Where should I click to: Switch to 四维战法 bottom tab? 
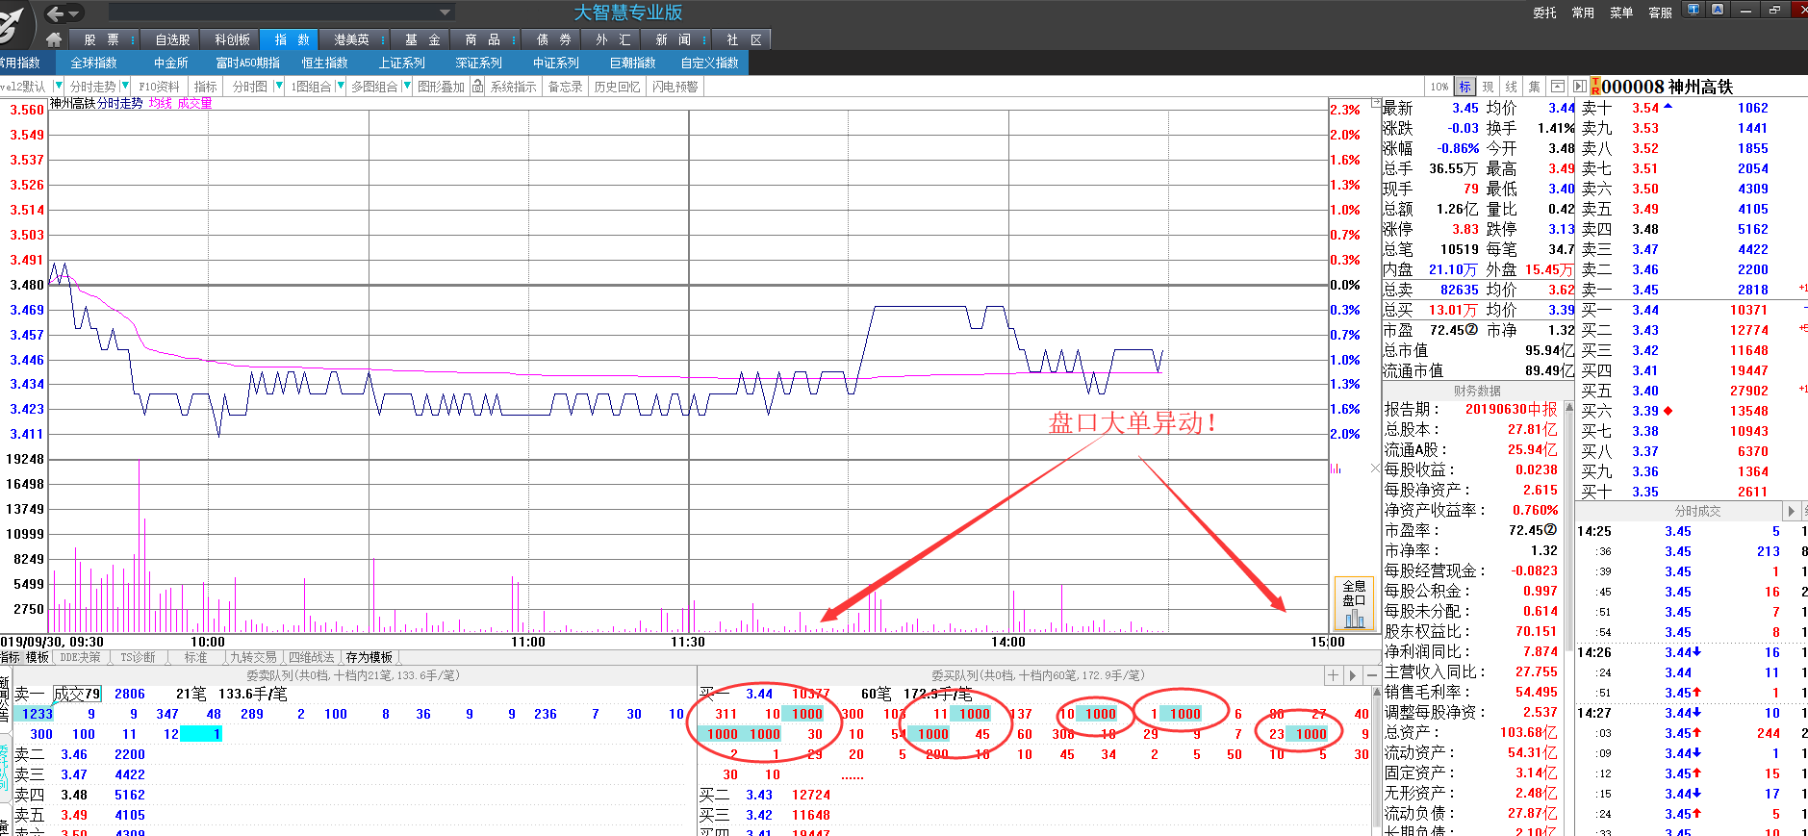tap(311, 657)
